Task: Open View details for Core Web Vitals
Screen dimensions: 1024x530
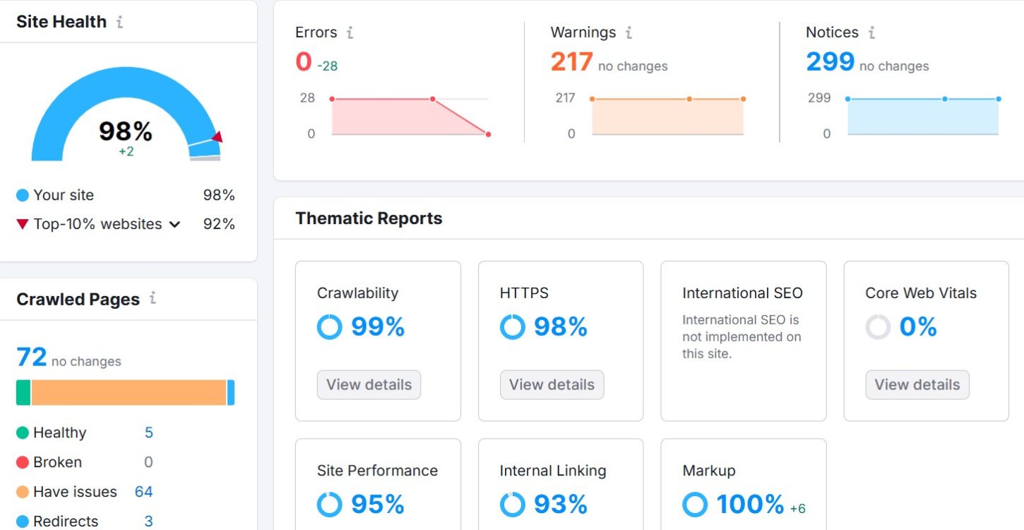Action: tap(917, 384)
